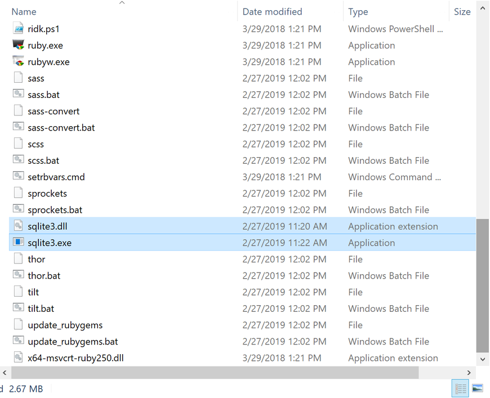Screen dimensions: 490x398
Task: Click the horizontal scrollbar right arrow
Action: [x=469, y=372]
